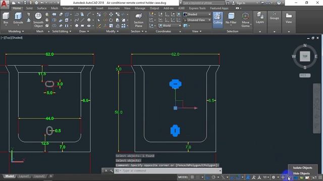Open the WCS dropdown under ViewCube
Image resolution: width=323 pixels, height=181 pixels.
[x=305, y=75]
